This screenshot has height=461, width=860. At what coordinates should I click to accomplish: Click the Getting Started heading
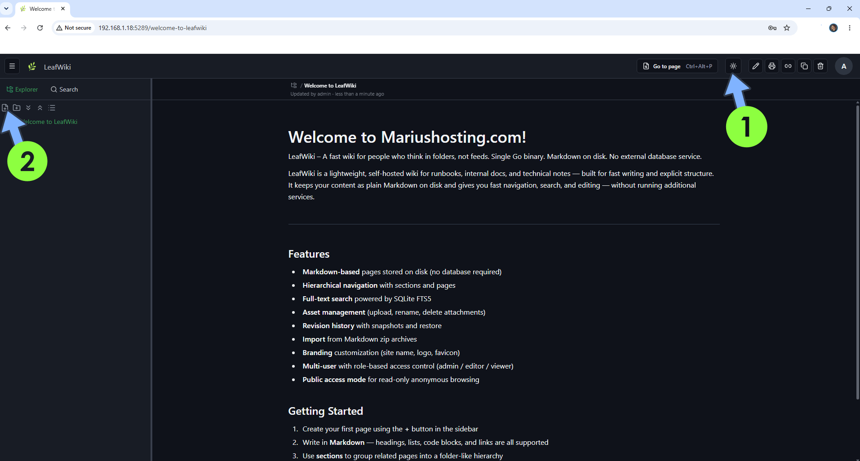(x=325, y=411)
